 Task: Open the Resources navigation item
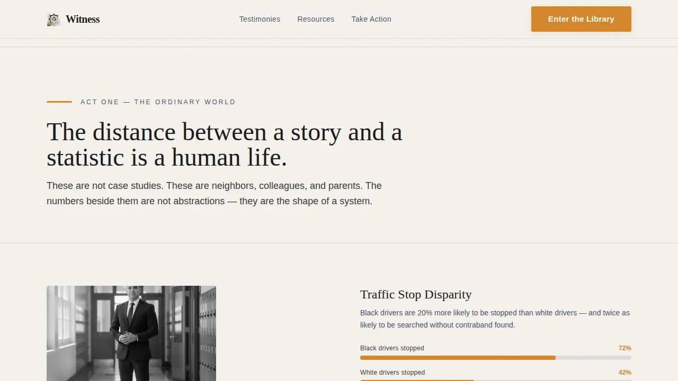point(316,19)
